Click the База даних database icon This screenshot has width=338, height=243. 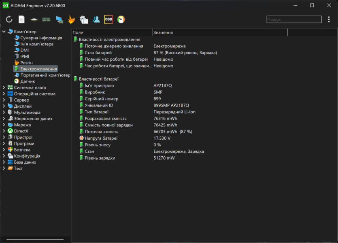(x=10, y=162)
